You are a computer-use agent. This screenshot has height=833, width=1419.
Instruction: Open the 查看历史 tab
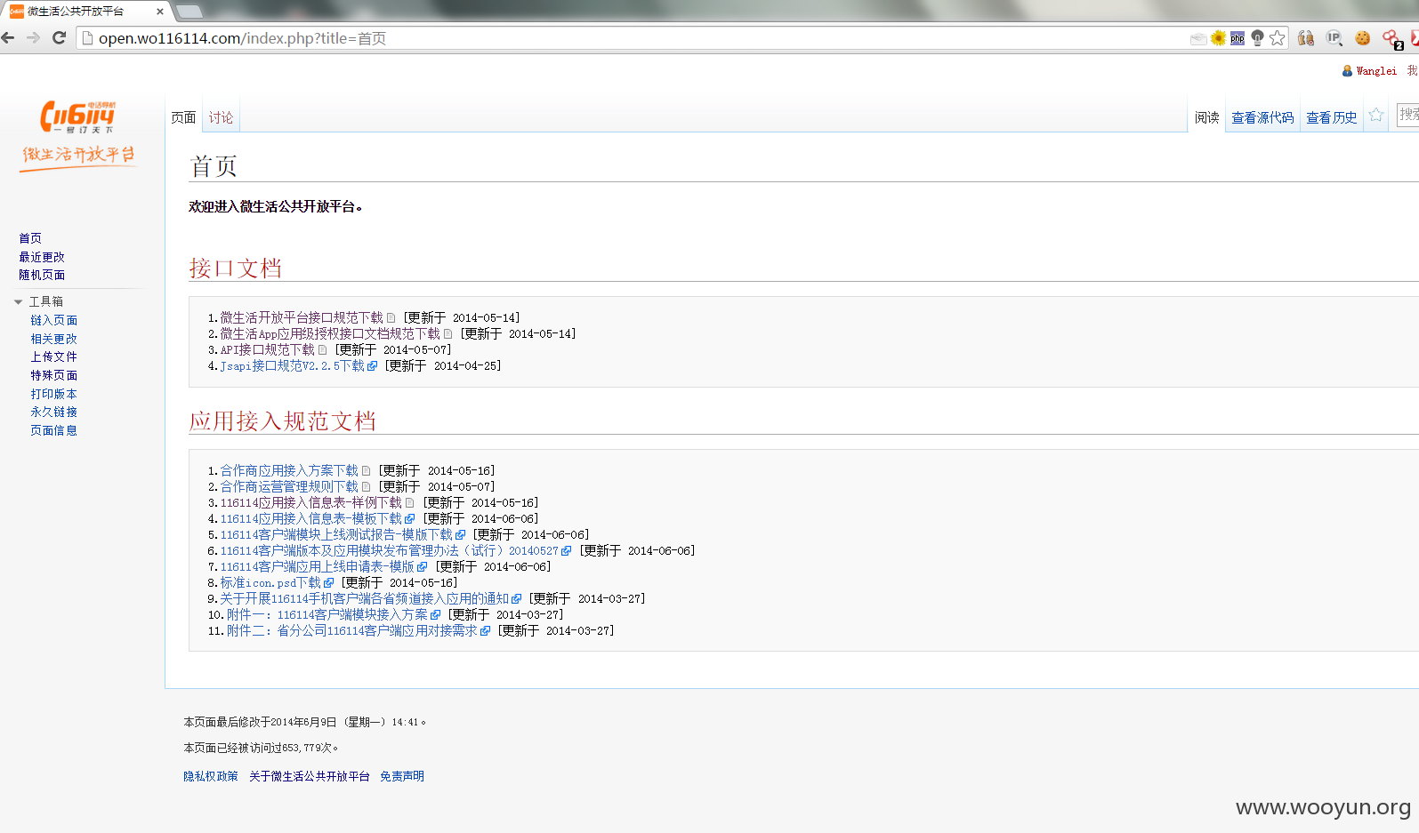point(1331,117)
